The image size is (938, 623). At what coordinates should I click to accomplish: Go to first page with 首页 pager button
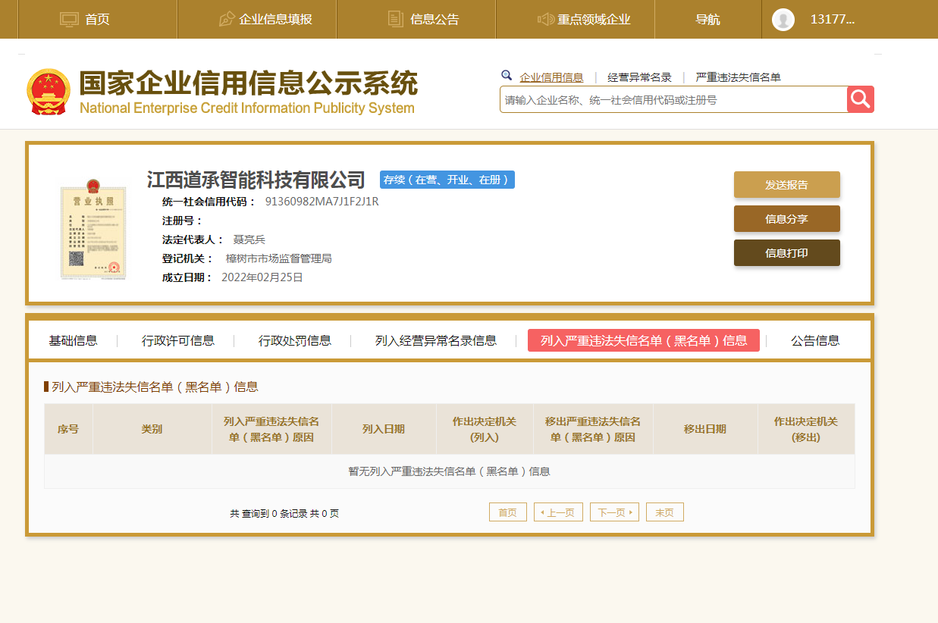coord(508,512)
